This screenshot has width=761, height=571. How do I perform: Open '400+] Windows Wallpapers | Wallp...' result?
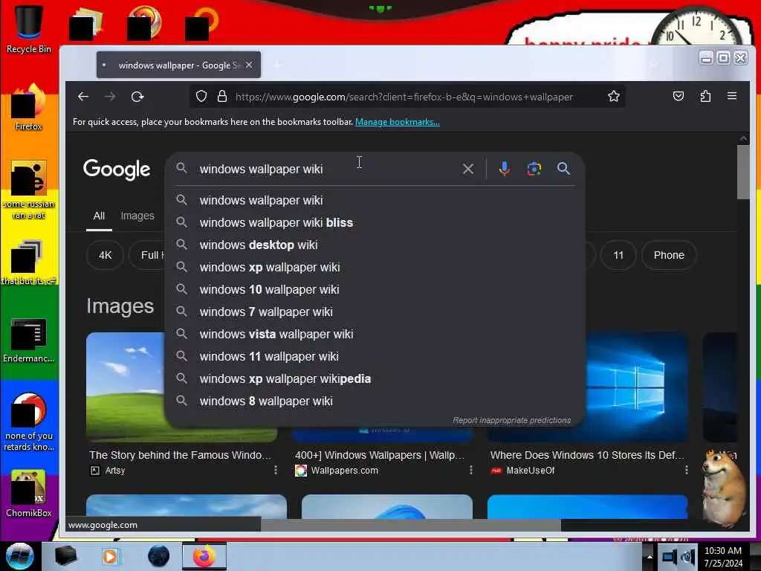point(380,455)
